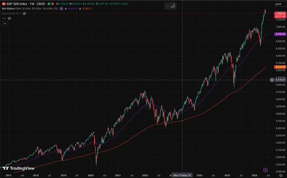
Task: Open time axis settings gear icon
Action: point(281,176)
